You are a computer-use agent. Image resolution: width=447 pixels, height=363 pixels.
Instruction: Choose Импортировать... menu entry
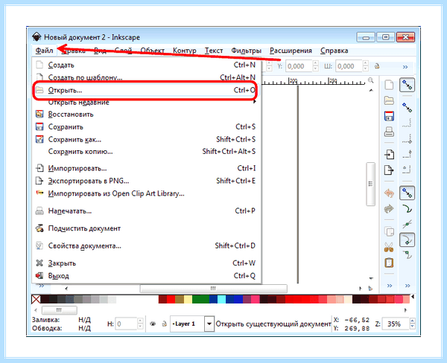(x=146, y=168)
